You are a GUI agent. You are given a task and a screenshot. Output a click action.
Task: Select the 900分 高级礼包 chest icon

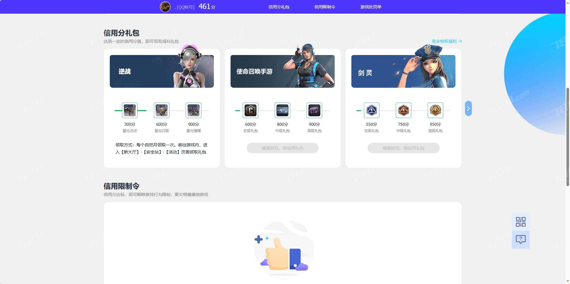tap(314, 110)
